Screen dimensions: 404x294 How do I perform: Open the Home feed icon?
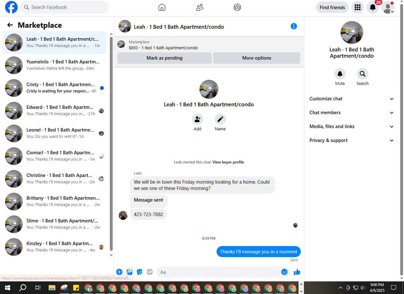[x=162, y=7]
